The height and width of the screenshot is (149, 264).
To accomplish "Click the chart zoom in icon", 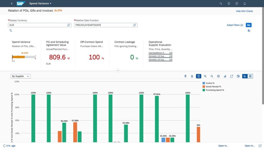I will (x=205, y=76).
